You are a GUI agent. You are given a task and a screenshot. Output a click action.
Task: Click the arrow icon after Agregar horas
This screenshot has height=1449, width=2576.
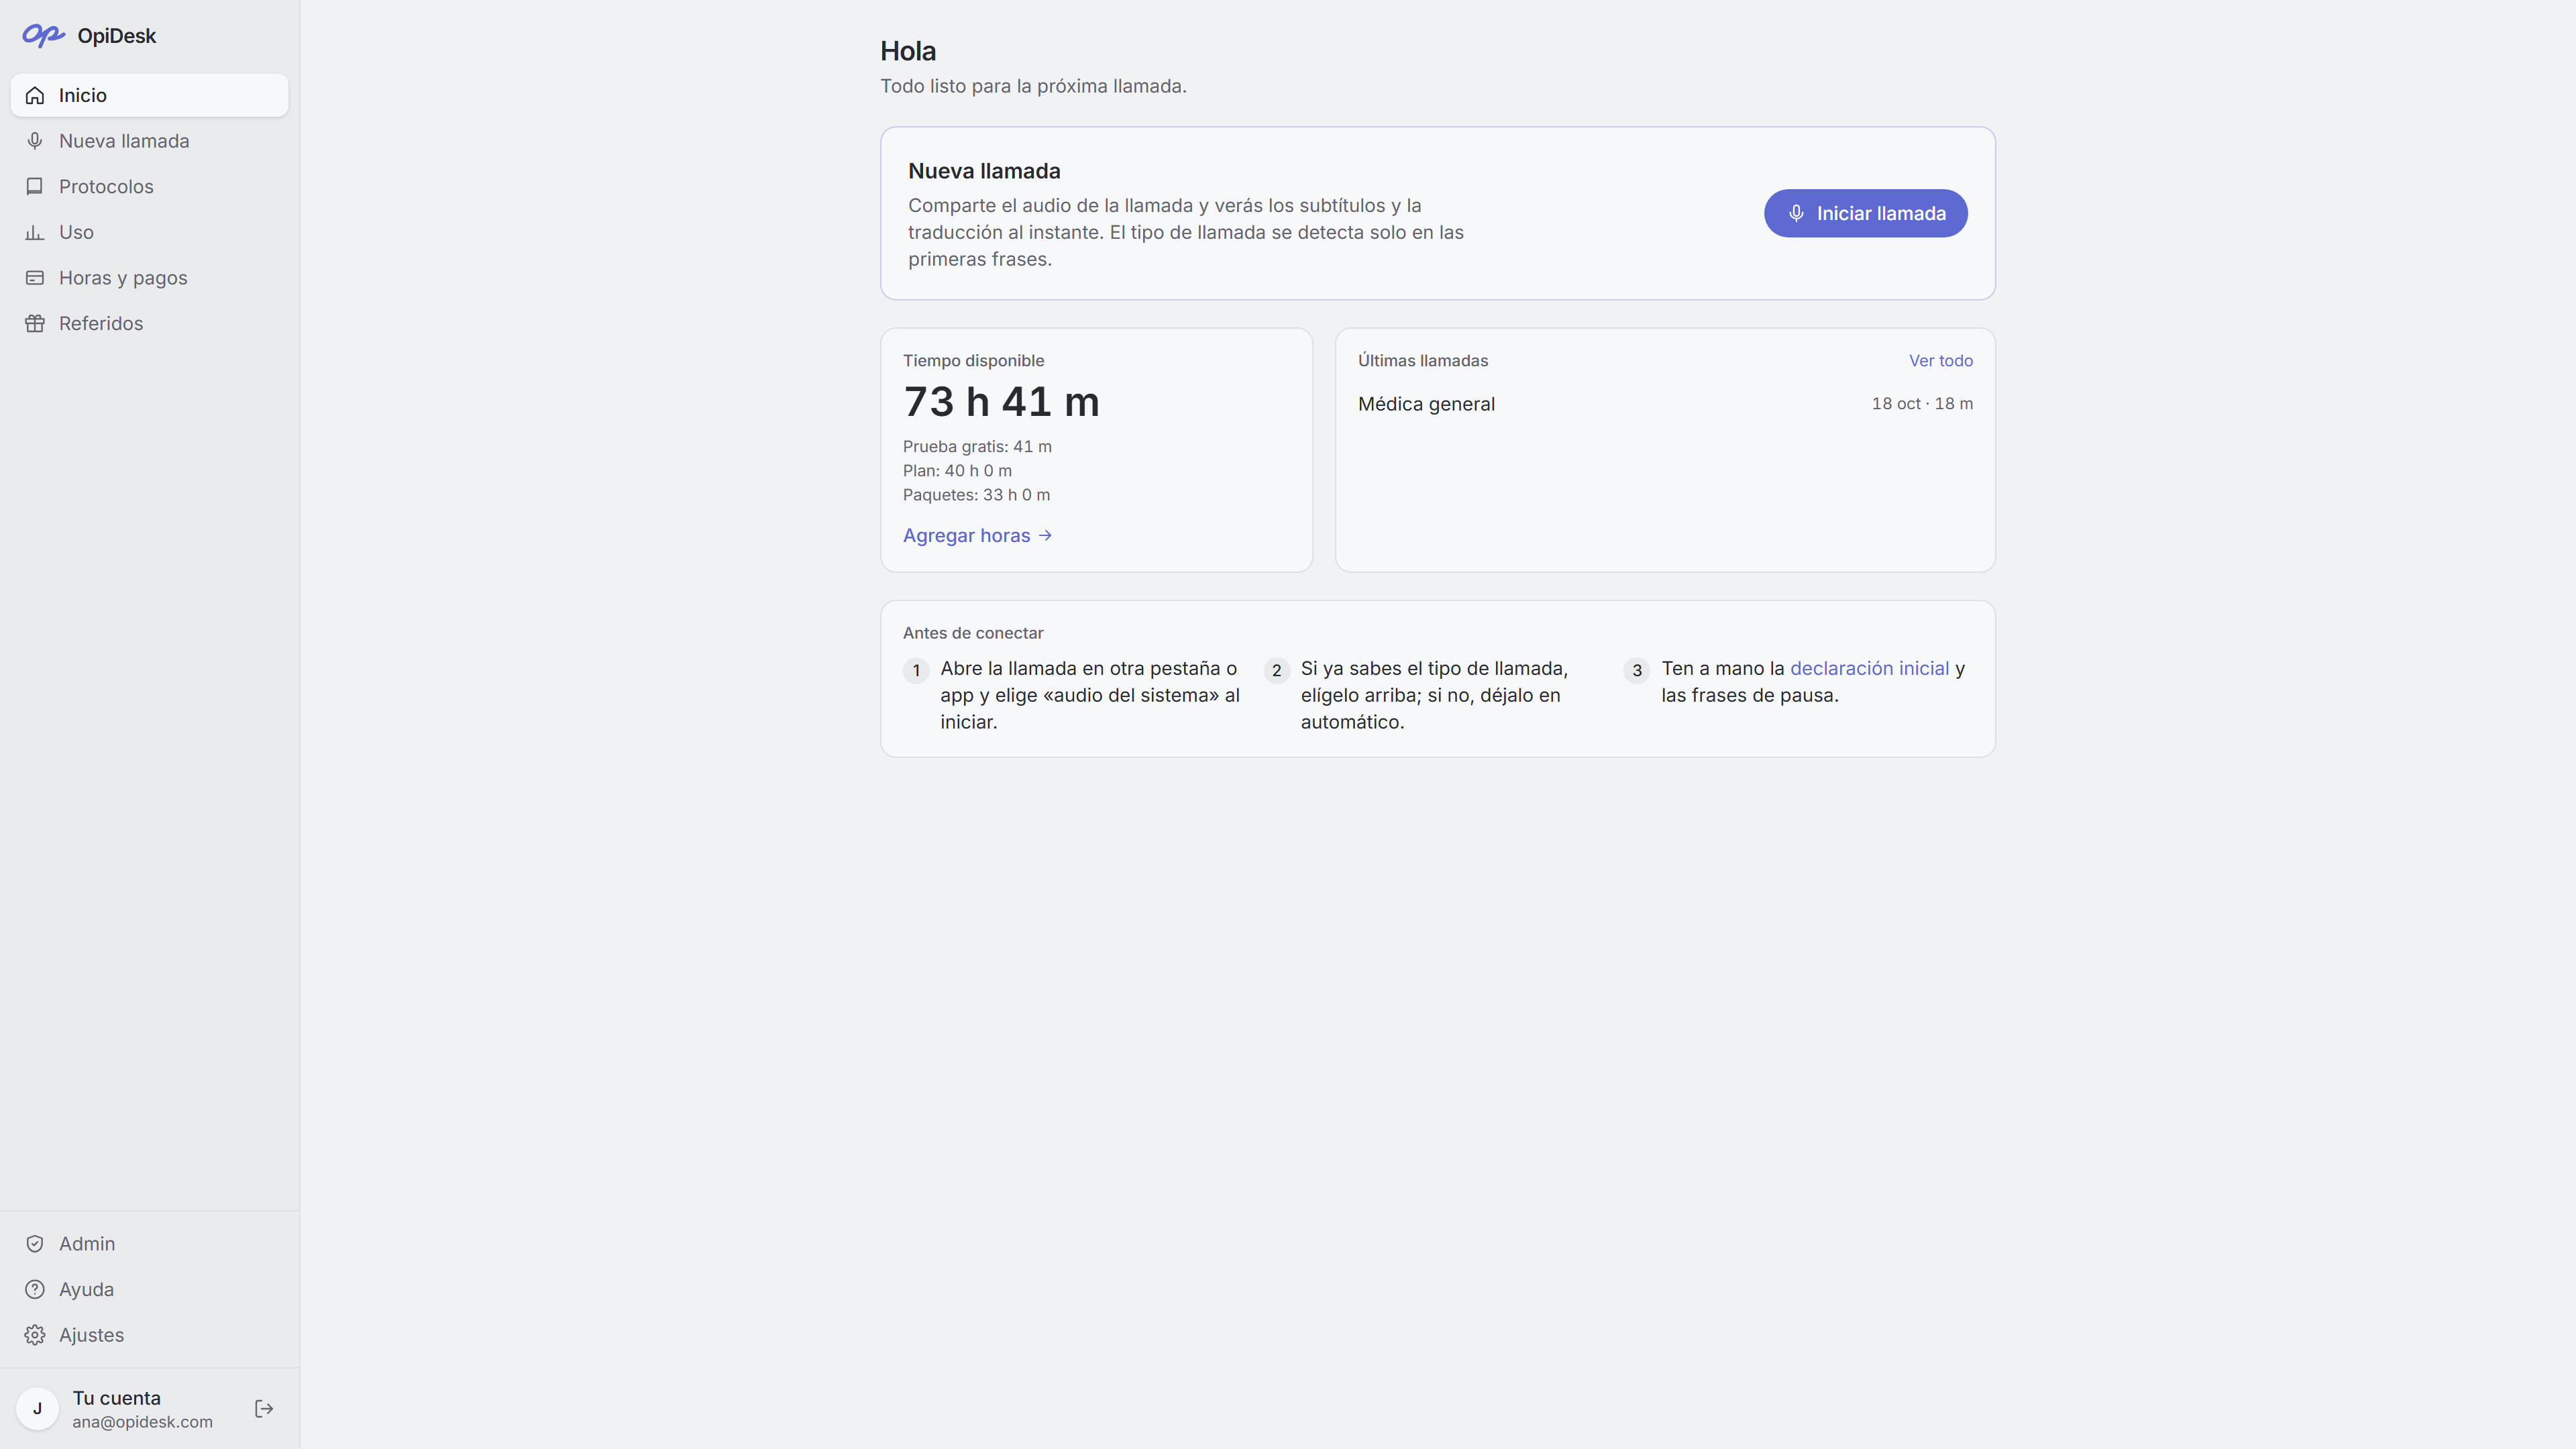1045,536
